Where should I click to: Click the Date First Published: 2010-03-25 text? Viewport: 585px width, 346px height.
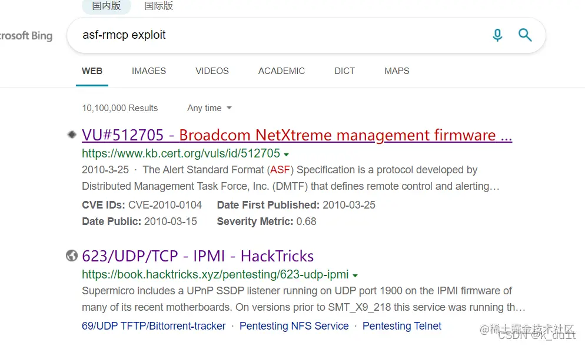pos(296,205)
